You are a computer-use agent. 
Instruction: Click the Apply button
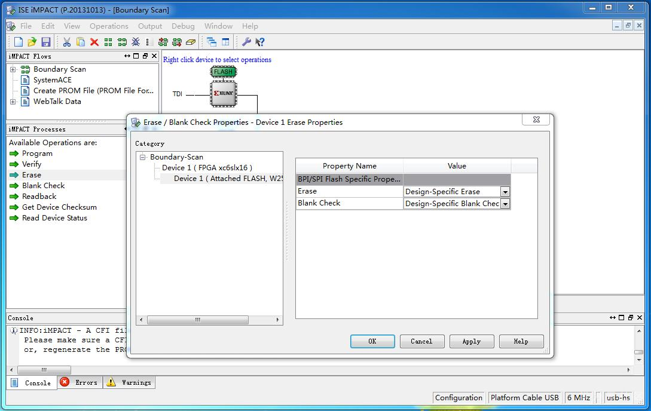[472, 341]
